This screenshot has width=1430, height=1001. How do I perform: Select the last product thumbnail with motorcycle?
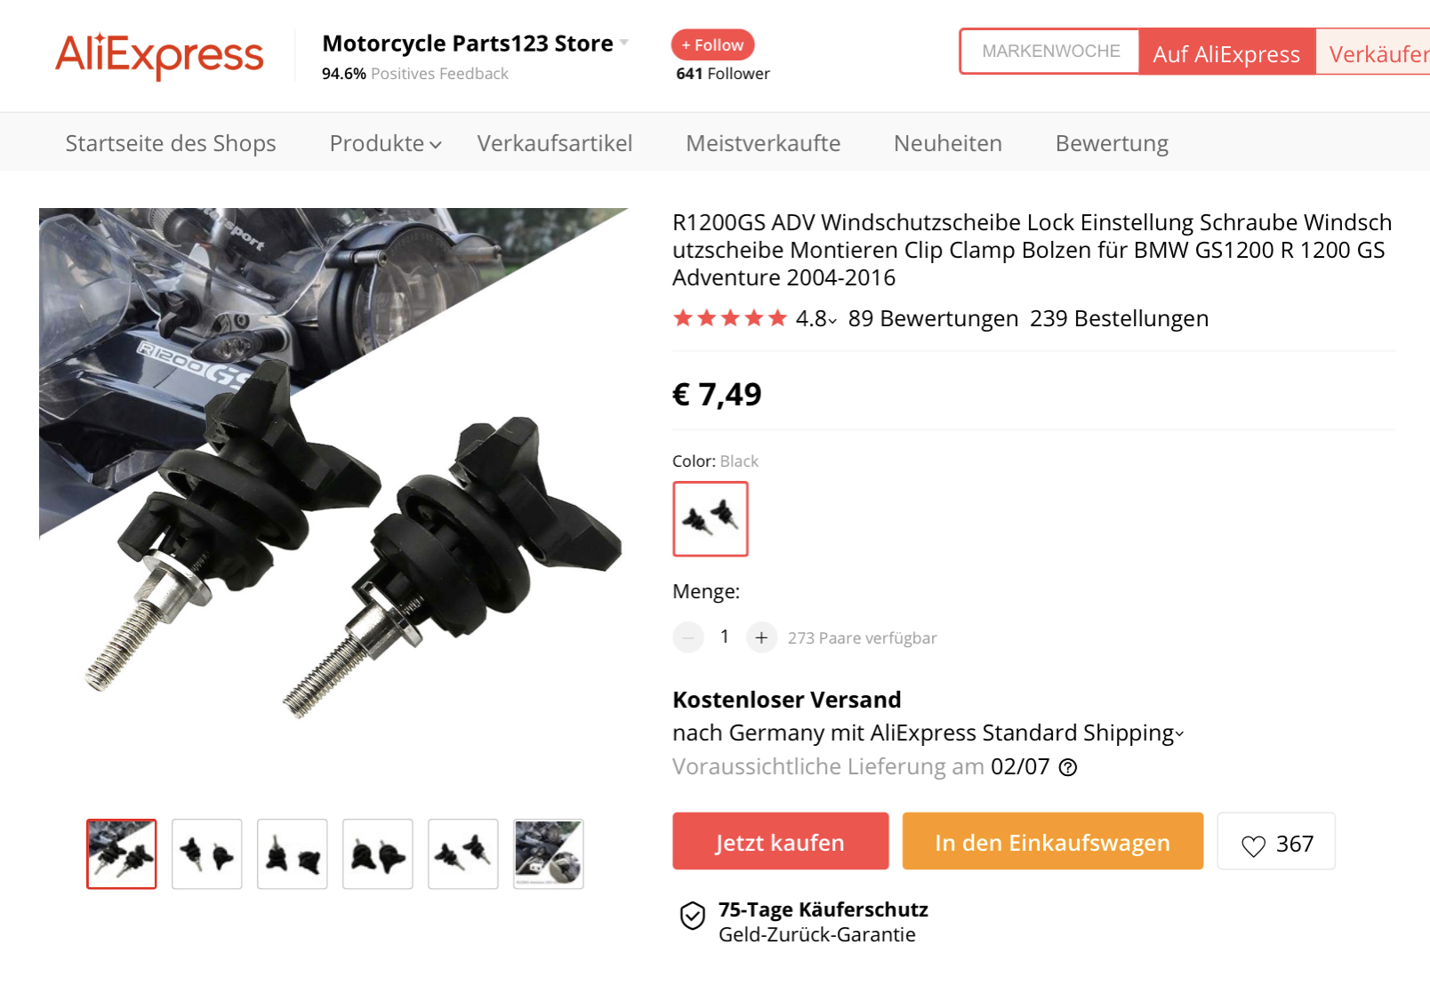click(549, 854)
